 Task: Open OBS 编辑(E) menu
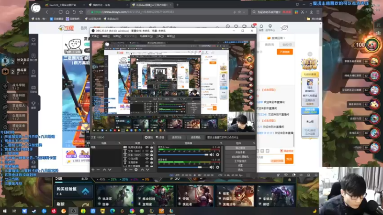click(106, 36)
